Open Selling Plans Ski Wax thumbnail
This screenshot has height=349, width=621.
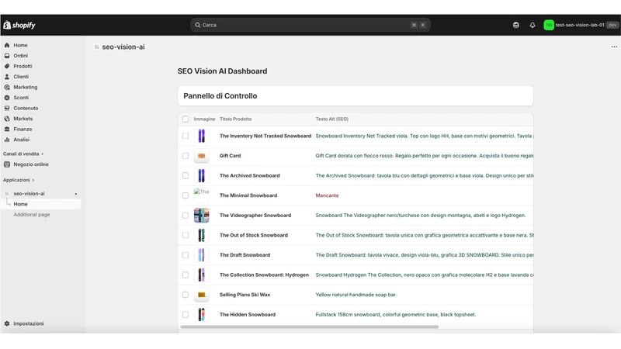tap(201, 295)
